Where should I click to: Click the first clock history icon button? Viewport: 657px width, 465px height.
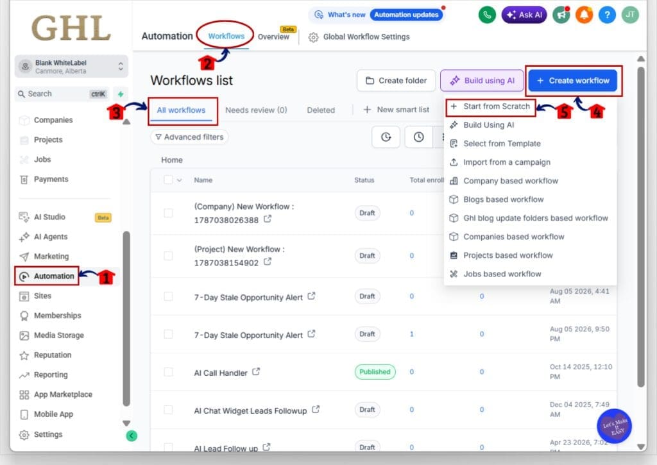coord(386,137)
